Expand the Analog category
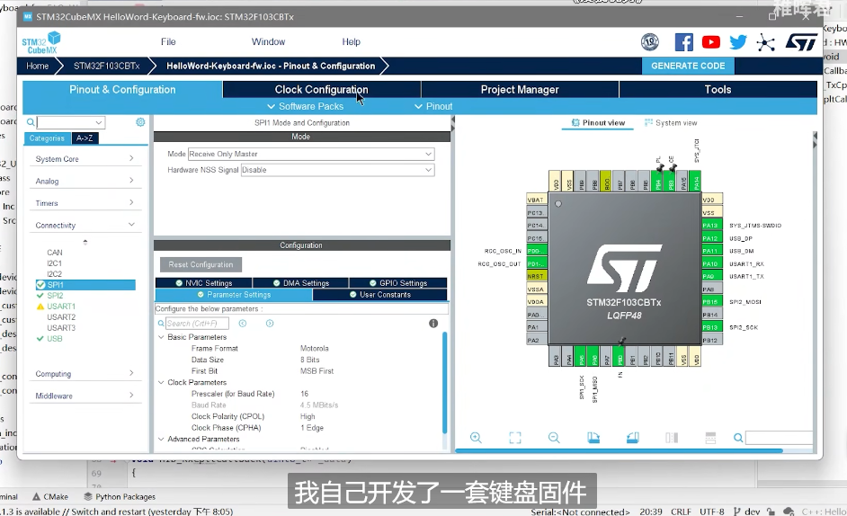 85,181
